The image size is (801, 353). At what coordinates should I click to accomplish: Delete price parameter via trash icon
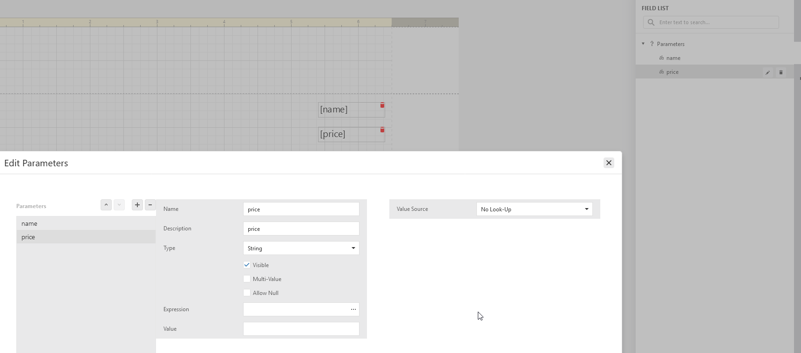click(781, 72)
